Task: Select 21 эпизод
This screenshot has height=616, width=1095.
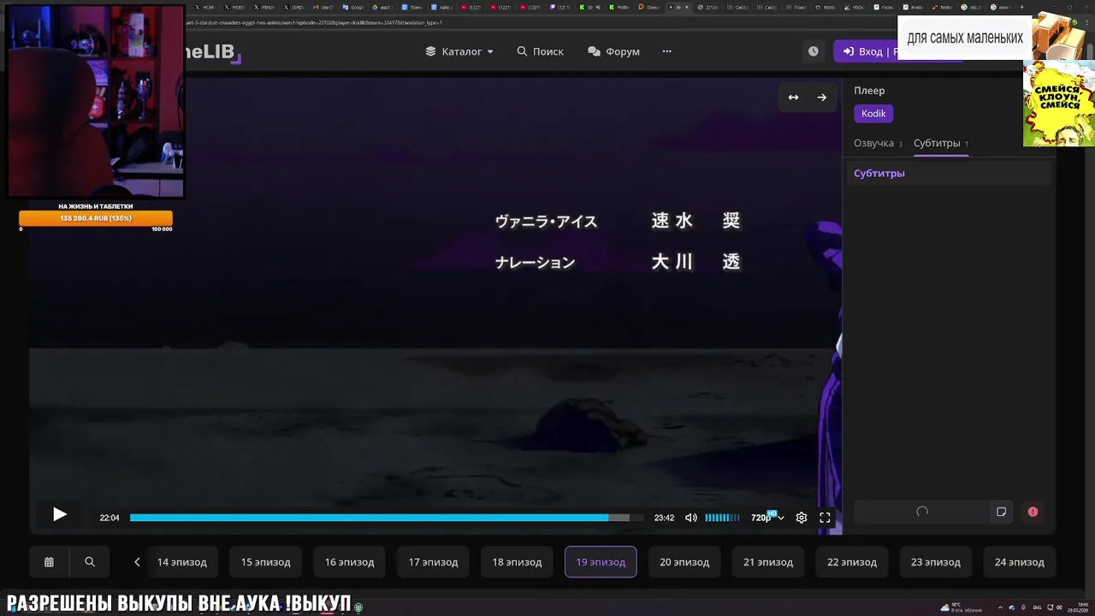Action: tap(768, 562)
